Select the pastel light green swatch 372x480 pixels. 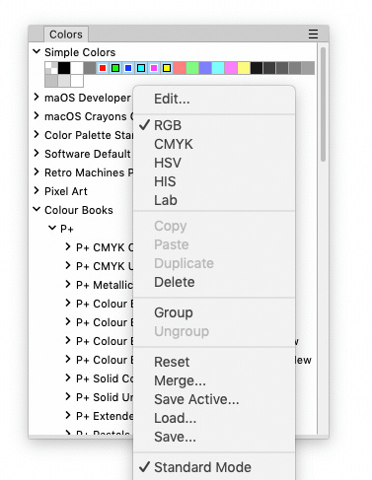point(192,68)
